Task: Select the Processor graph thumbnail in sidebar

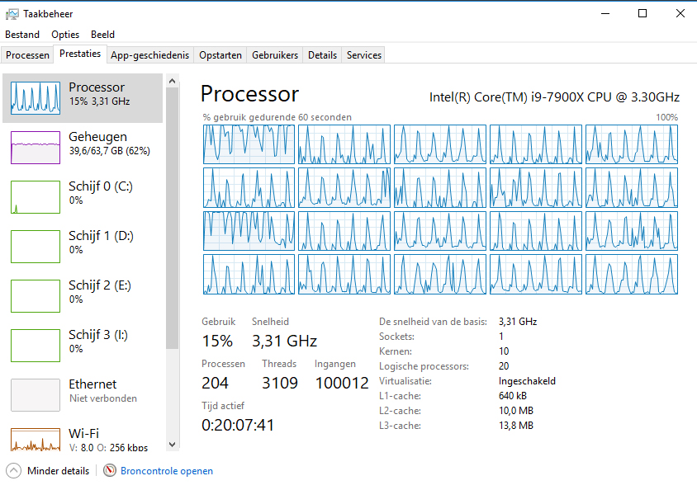Action: [x=36, y=98]
